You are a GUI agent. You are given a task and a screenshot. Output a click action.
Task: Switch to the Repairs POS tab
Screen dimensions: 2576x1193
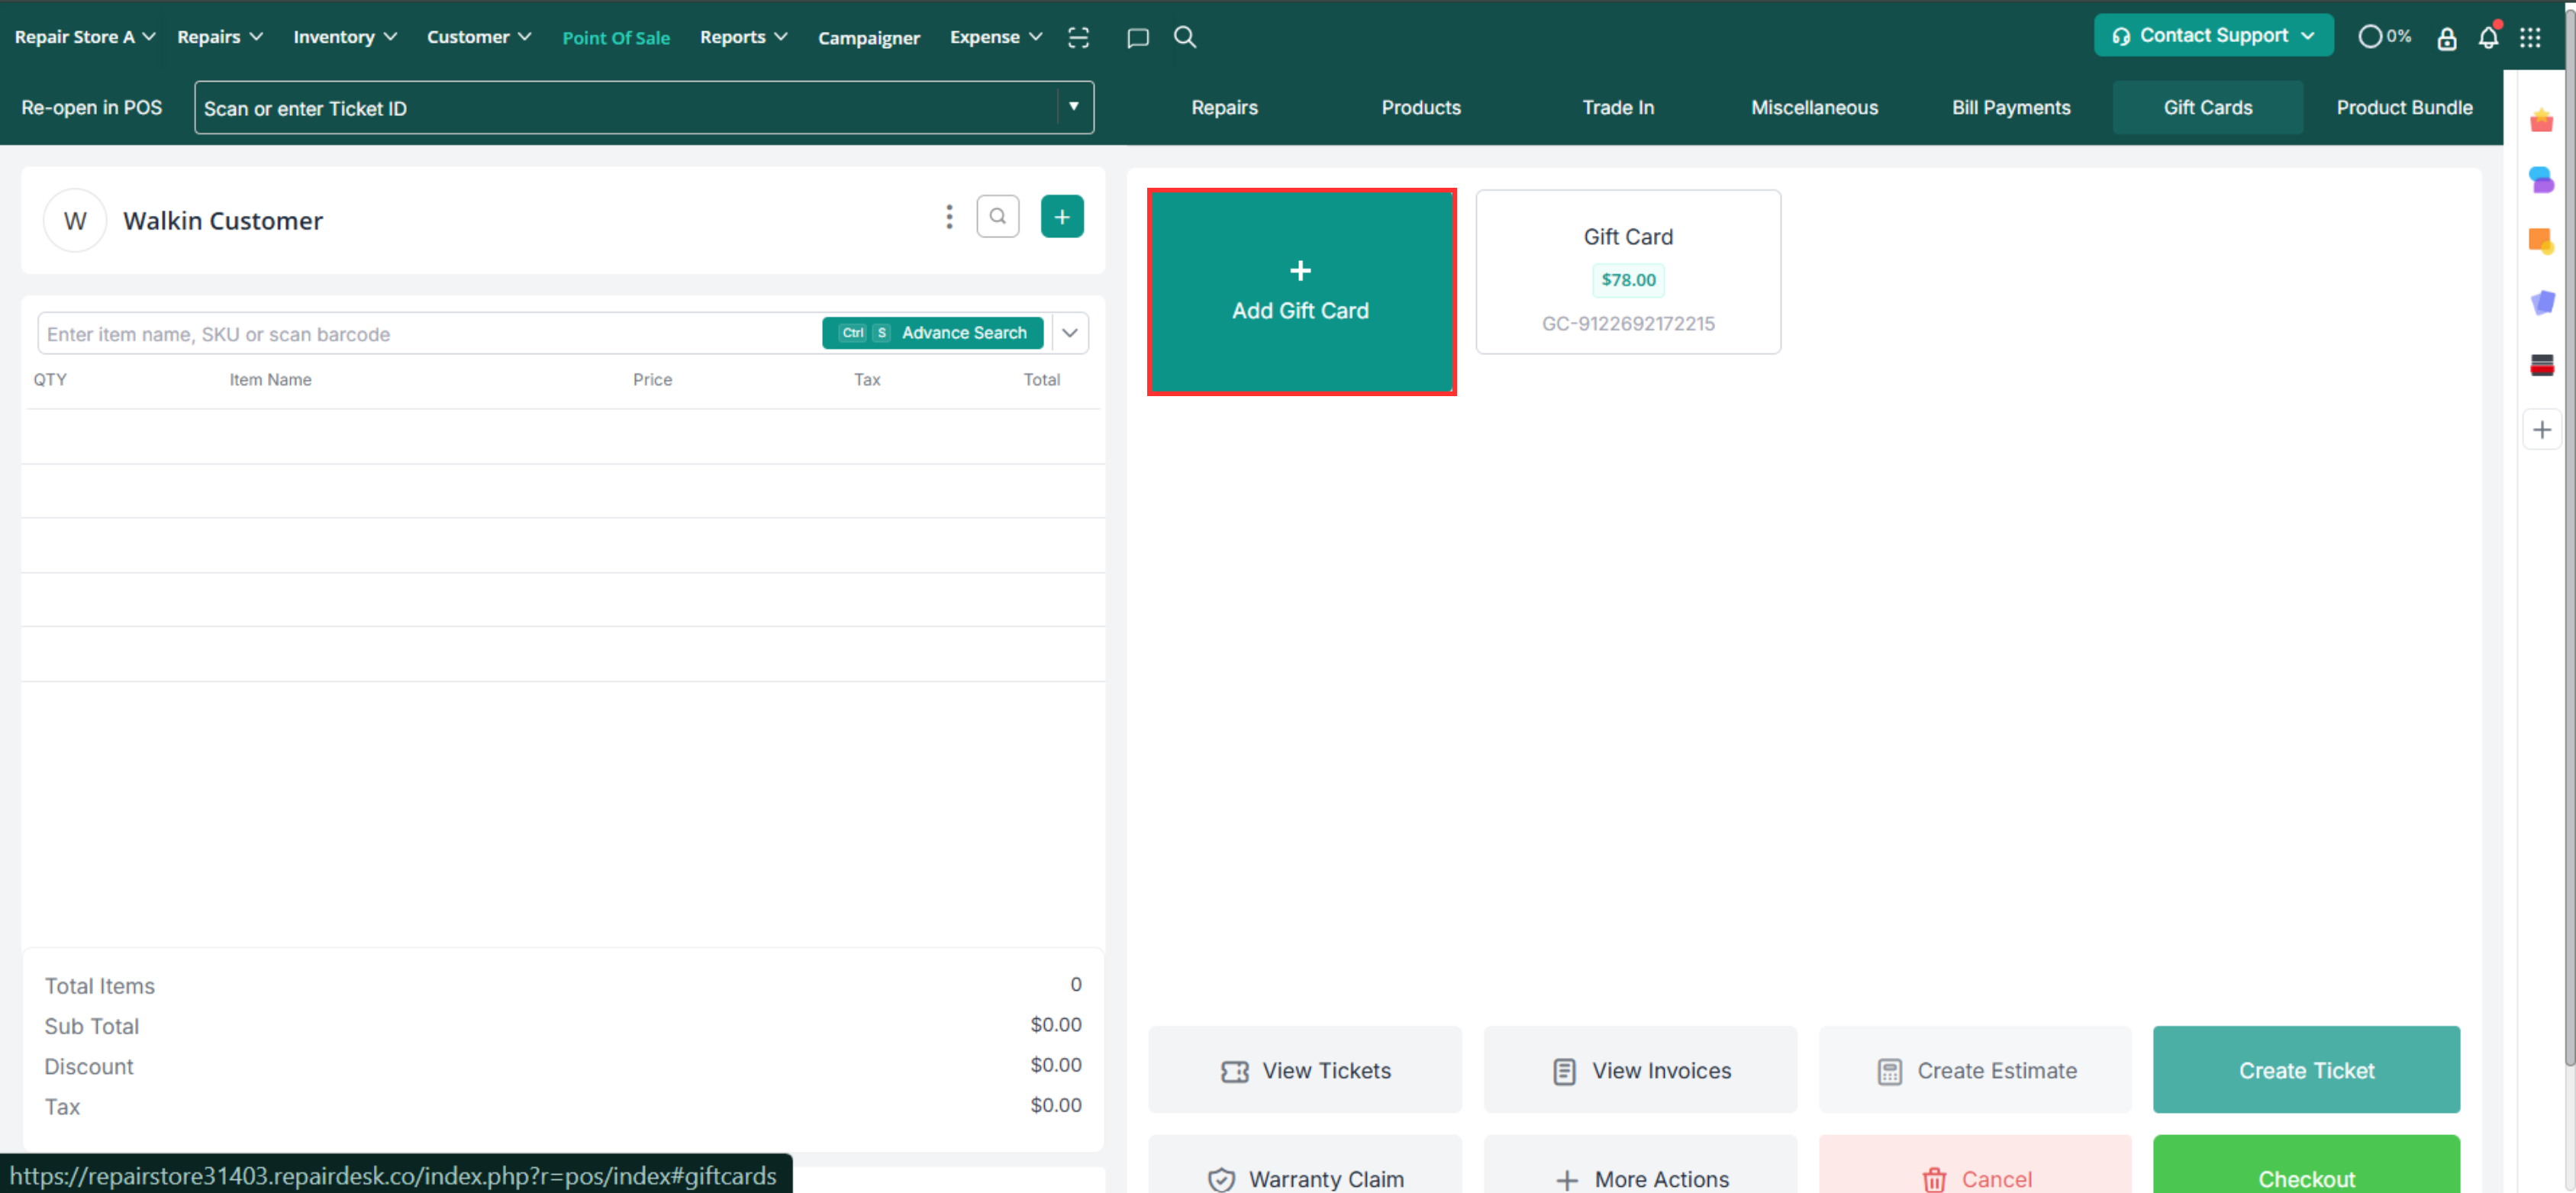tap(1224, 107)
